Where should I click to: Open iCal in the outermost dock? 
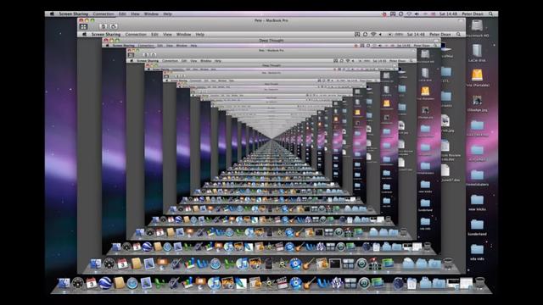click(x=91, y=283)
